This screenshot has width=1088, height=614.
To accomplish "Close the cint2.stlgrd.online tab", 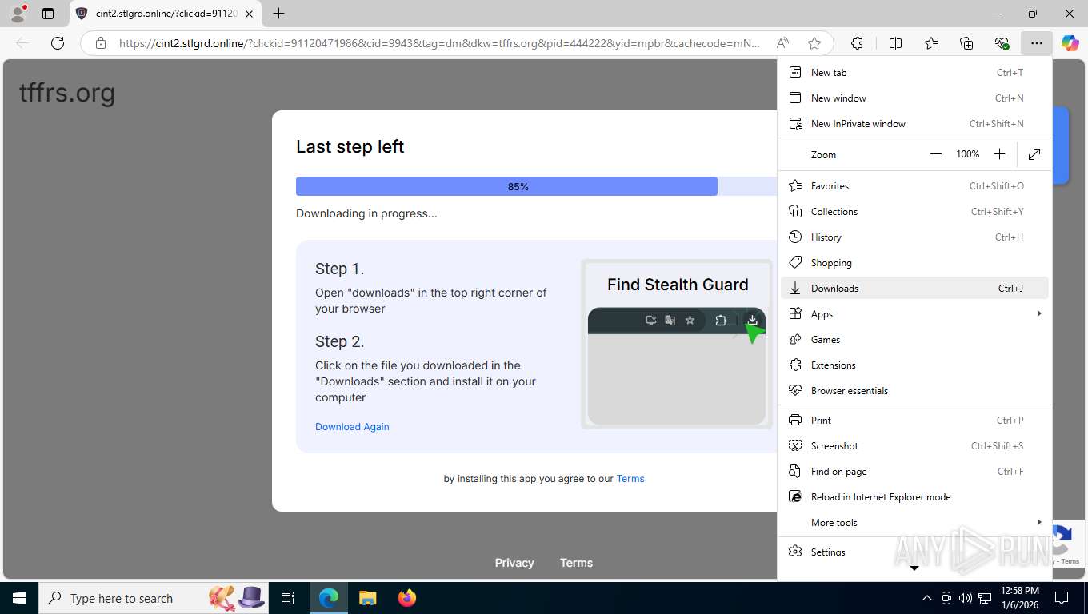I will coord(250,14).
